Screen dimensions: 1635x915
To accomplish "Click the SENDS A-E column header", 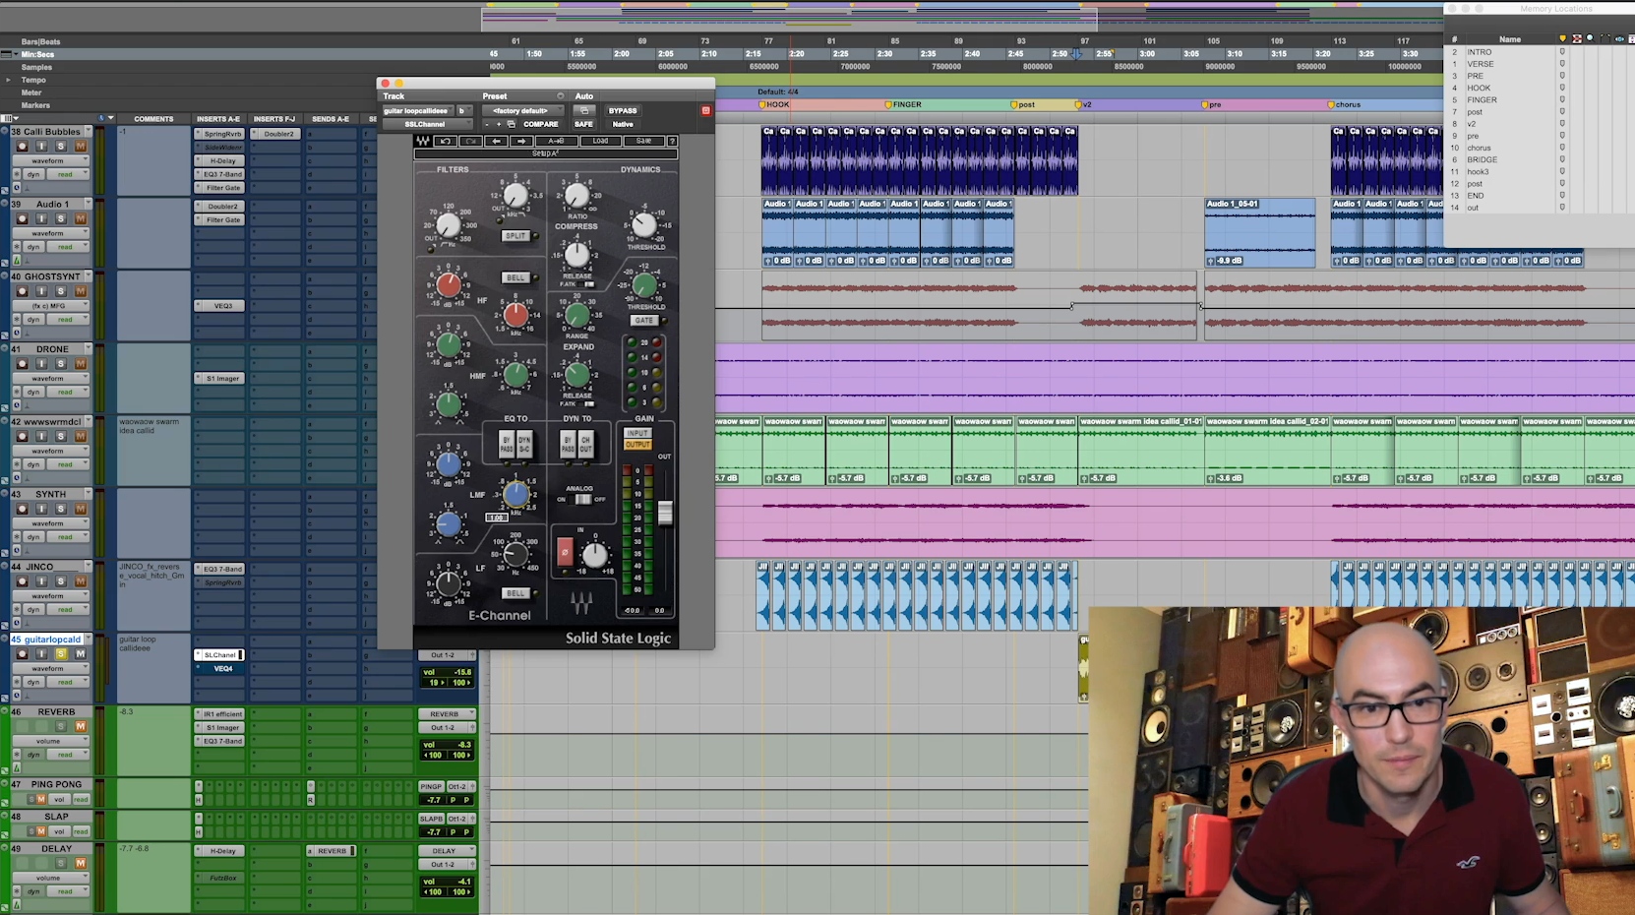I will (331, 118).
